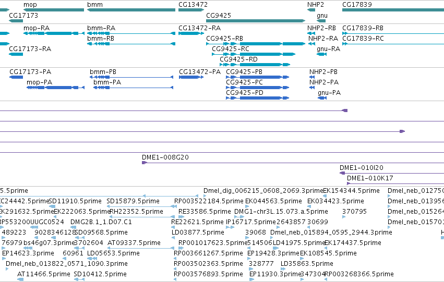The height and width of the screenshot is (282, 444).
Task: Click the CG9425-PD protein feature
Action: tap(257, 98)
